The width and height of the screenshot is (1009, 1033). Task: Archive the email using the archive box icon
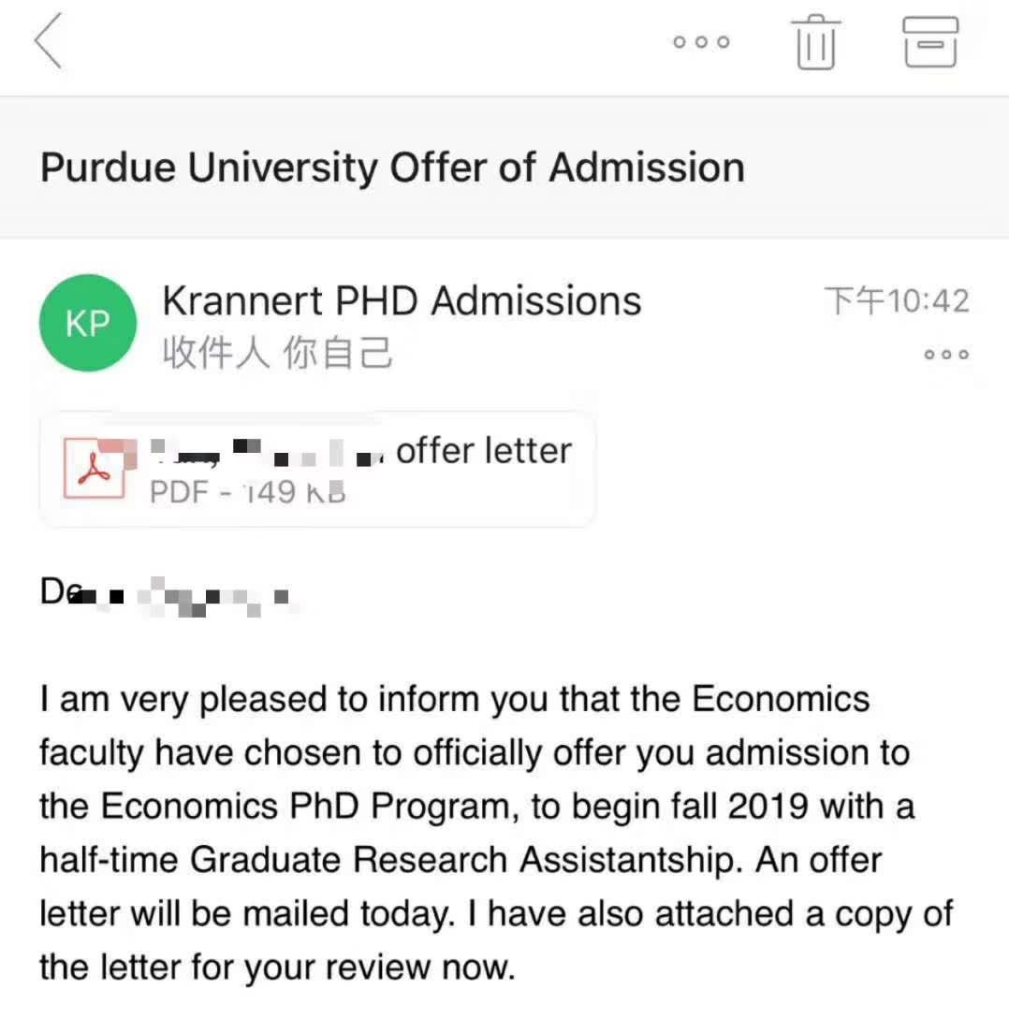click(930, 42)
